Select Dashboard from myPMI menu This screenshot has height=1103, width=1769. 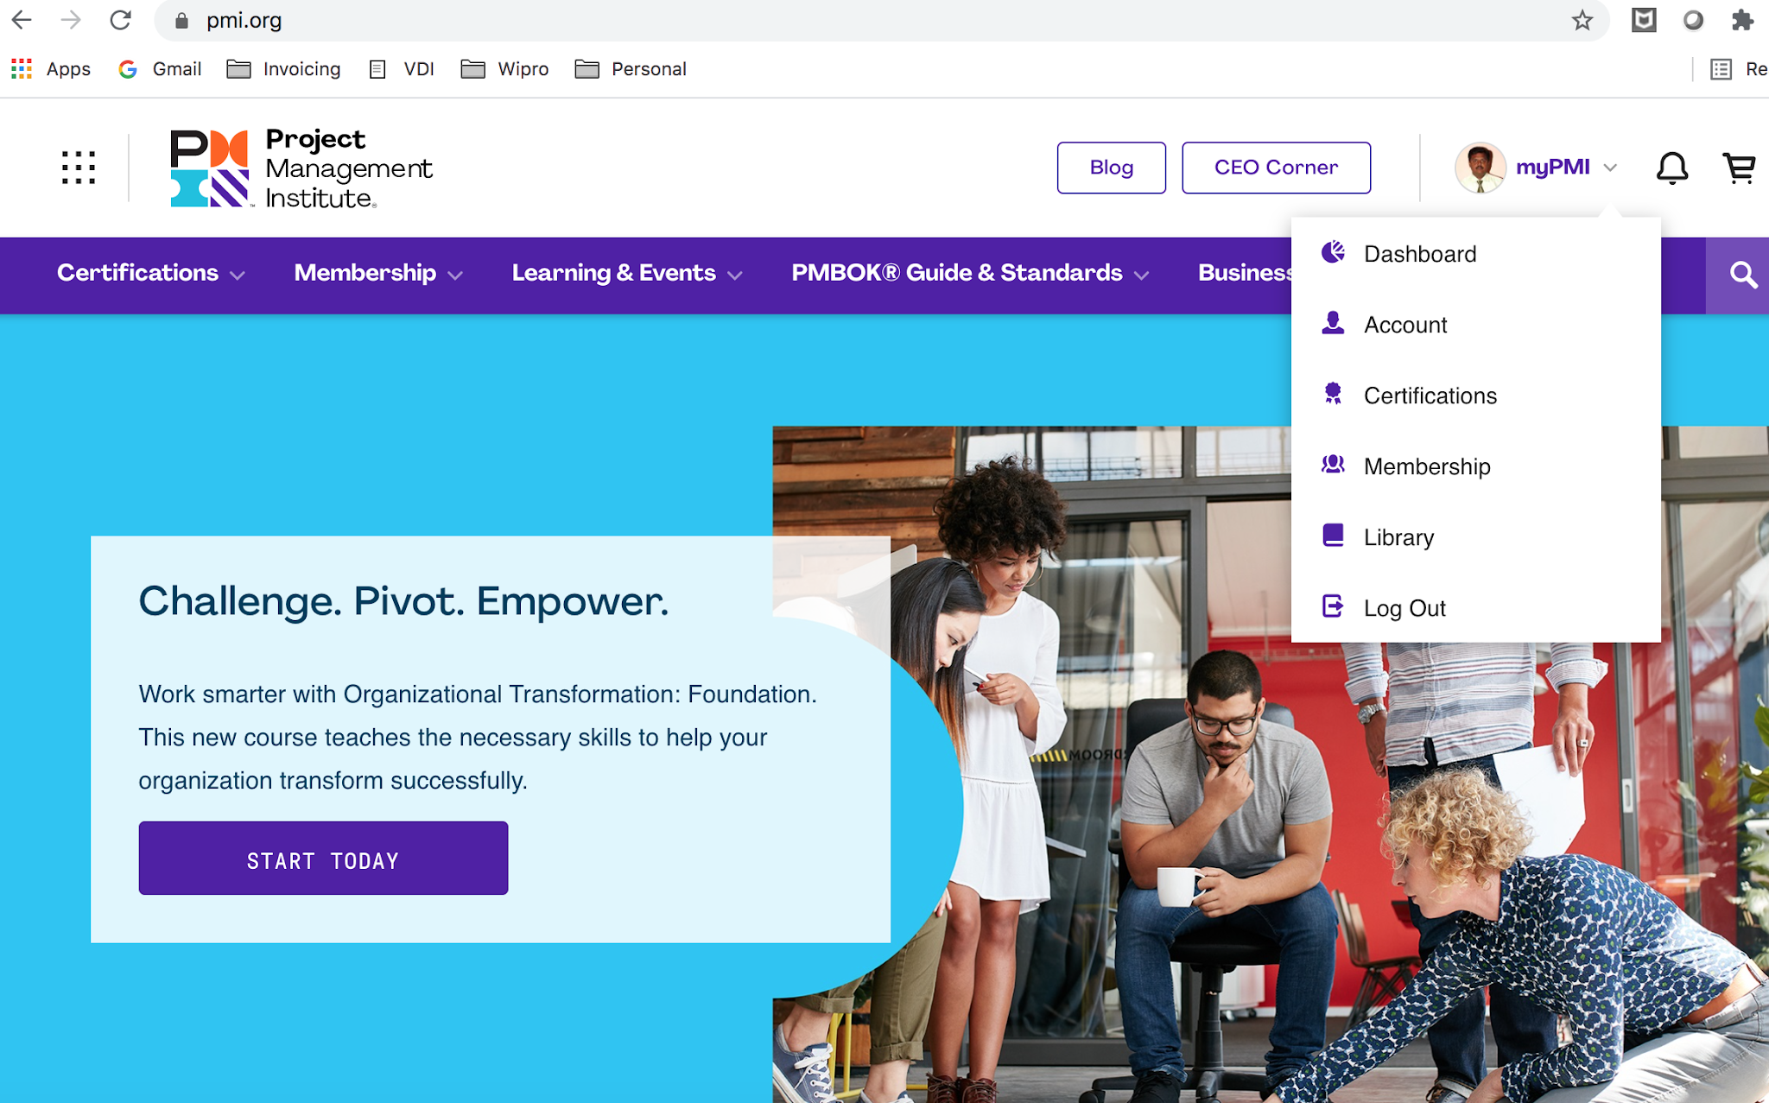click(x=1419, y=254)
